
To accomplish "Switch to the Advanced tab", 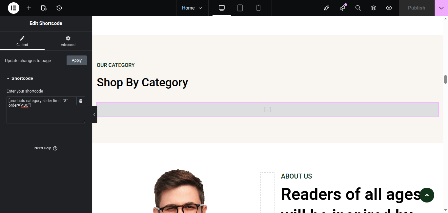I will coord(68,41).
